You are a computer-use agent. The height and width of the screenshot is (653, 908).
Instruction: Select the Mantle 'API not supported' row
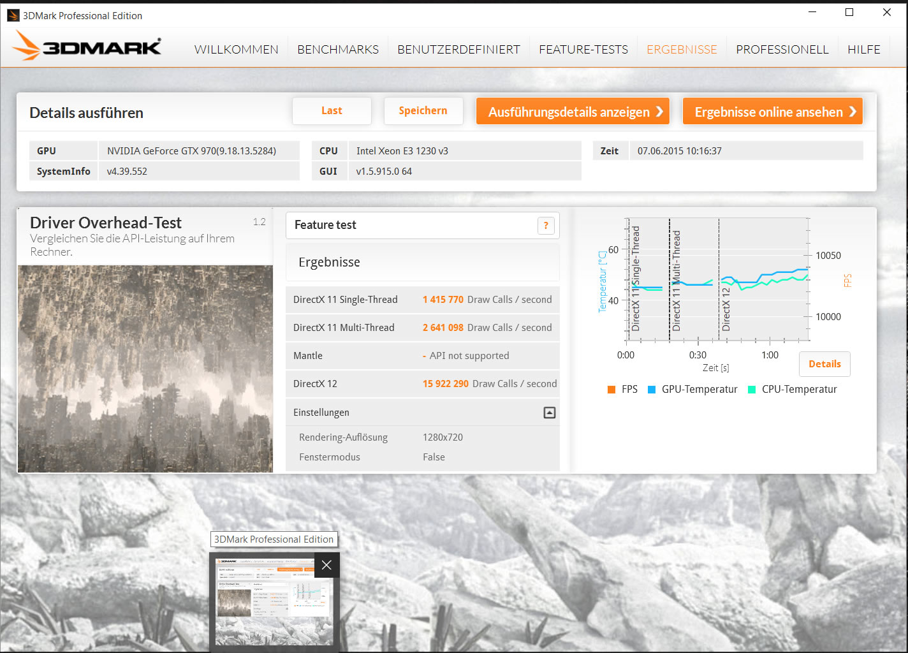pyautogui.click(x=423, y=356)
